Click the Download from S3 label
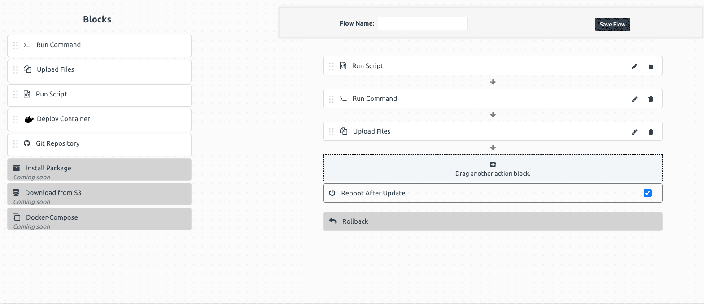This screenshot has width=704, height=304. [53, 193]
